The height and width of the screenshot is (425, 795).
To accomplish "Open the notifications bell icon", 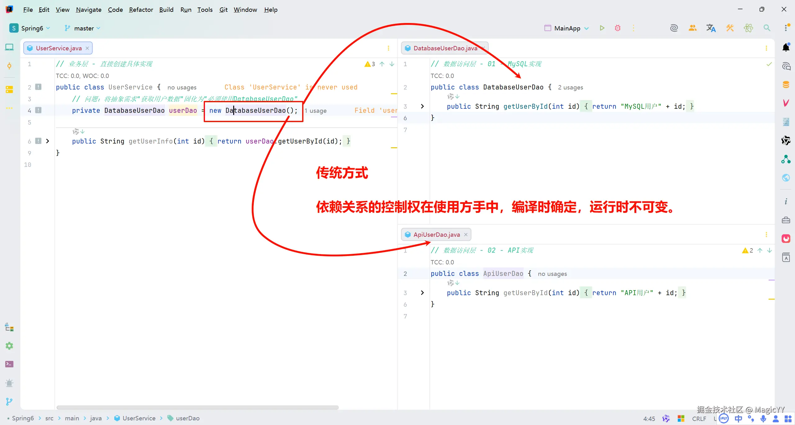I will tap(786, 47).
